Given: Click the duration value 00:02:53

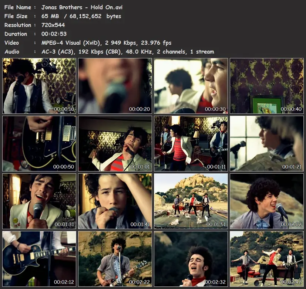Looking at the screenshot, I should [54, 34].
